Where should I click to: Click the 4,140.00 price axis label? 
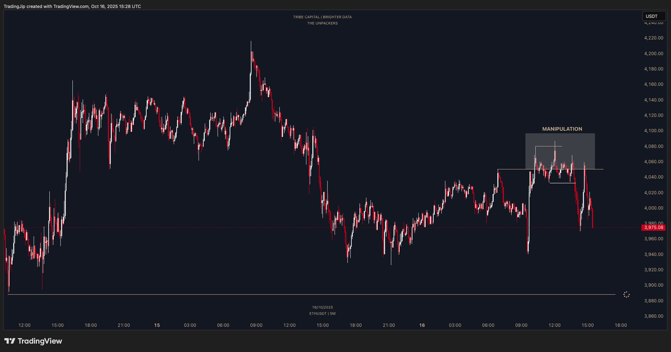(653, 100)
